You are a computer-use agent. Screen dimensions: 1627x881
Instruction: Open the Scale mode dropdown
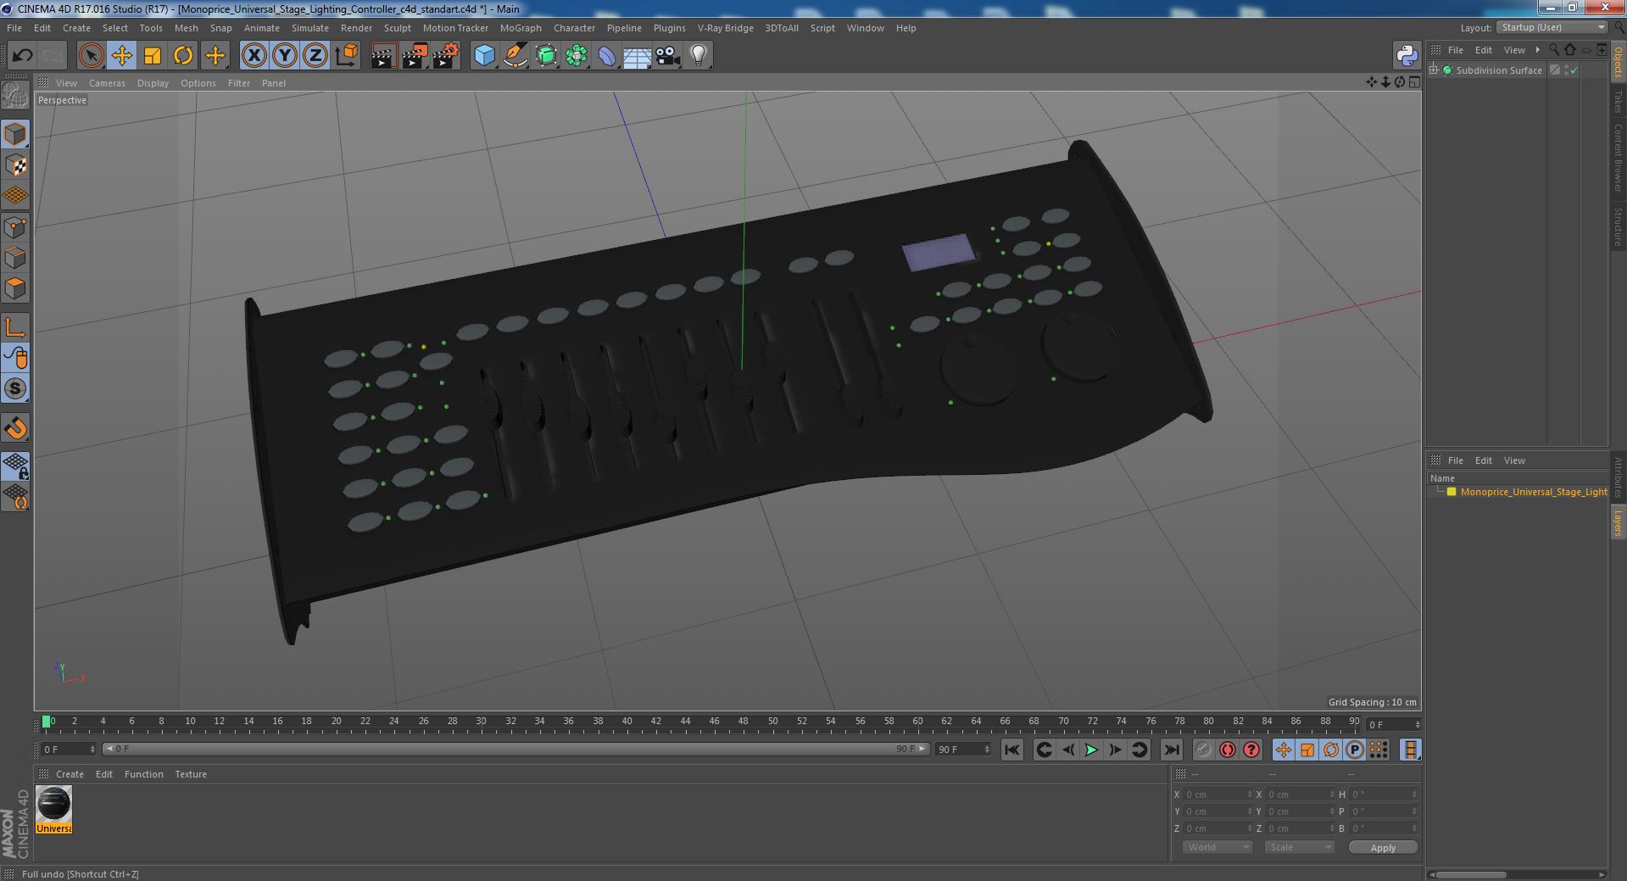1299,847
